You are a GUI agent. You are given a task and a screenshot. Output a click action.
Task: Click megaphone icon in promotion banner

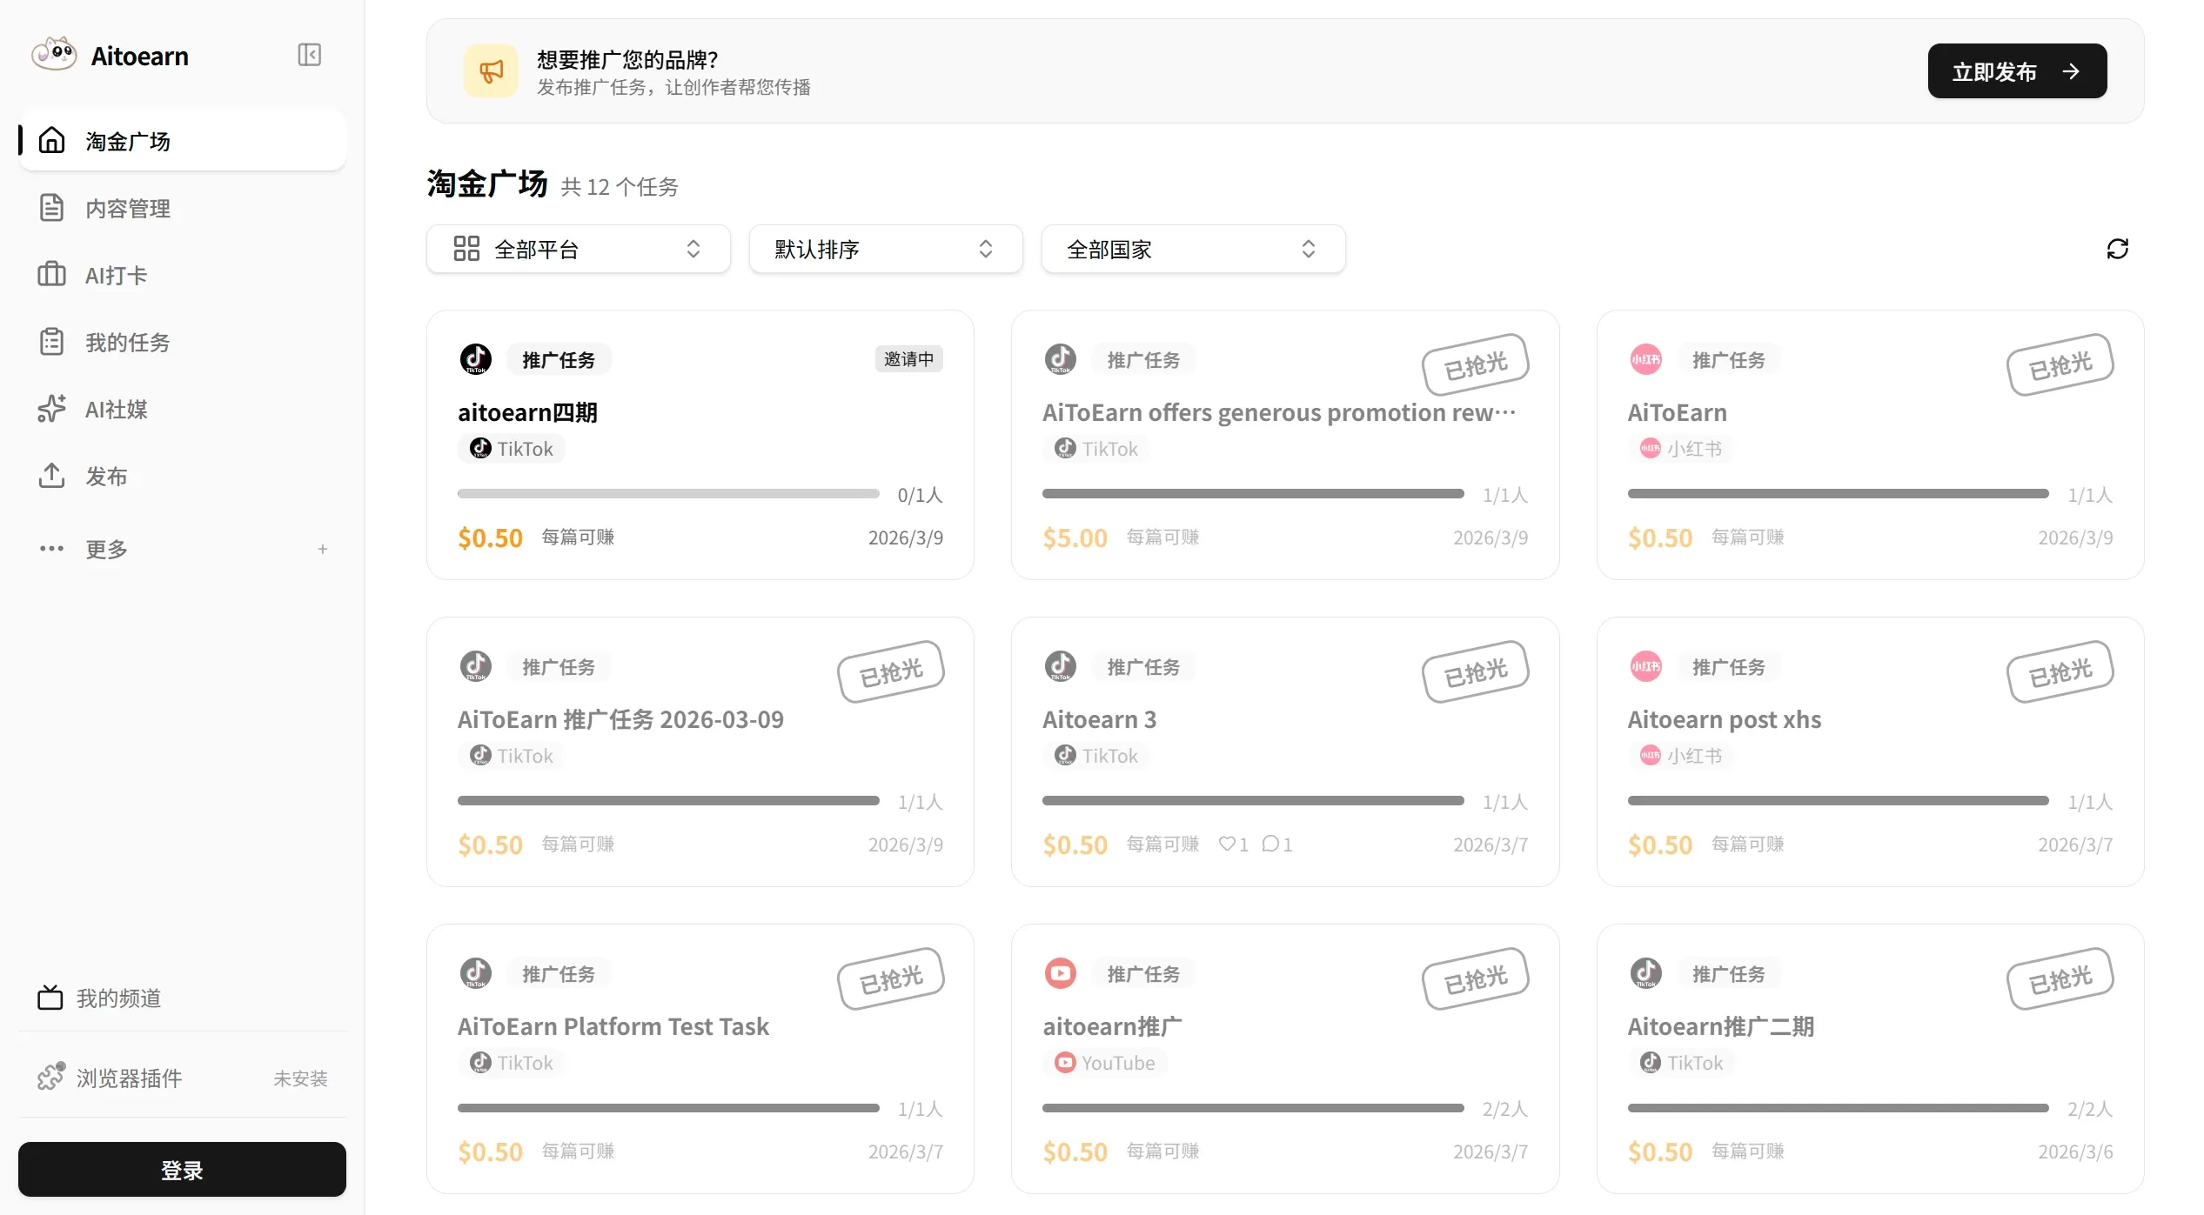coord(491,71)
